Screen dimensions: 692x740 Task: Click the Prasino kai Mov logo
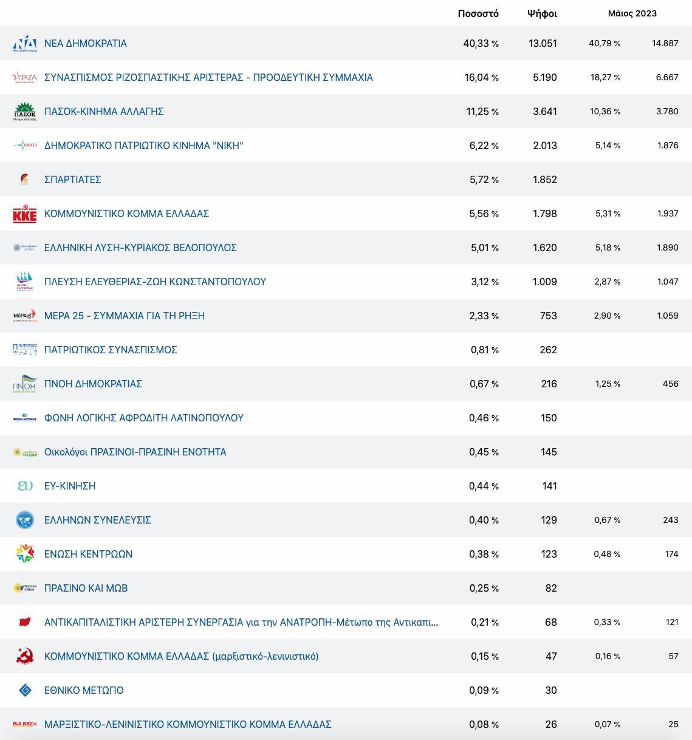[x=25, y=588]
